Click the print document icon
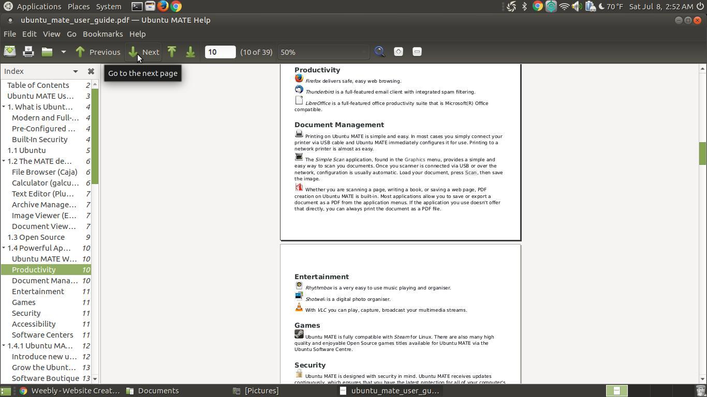 click(28, 52)
